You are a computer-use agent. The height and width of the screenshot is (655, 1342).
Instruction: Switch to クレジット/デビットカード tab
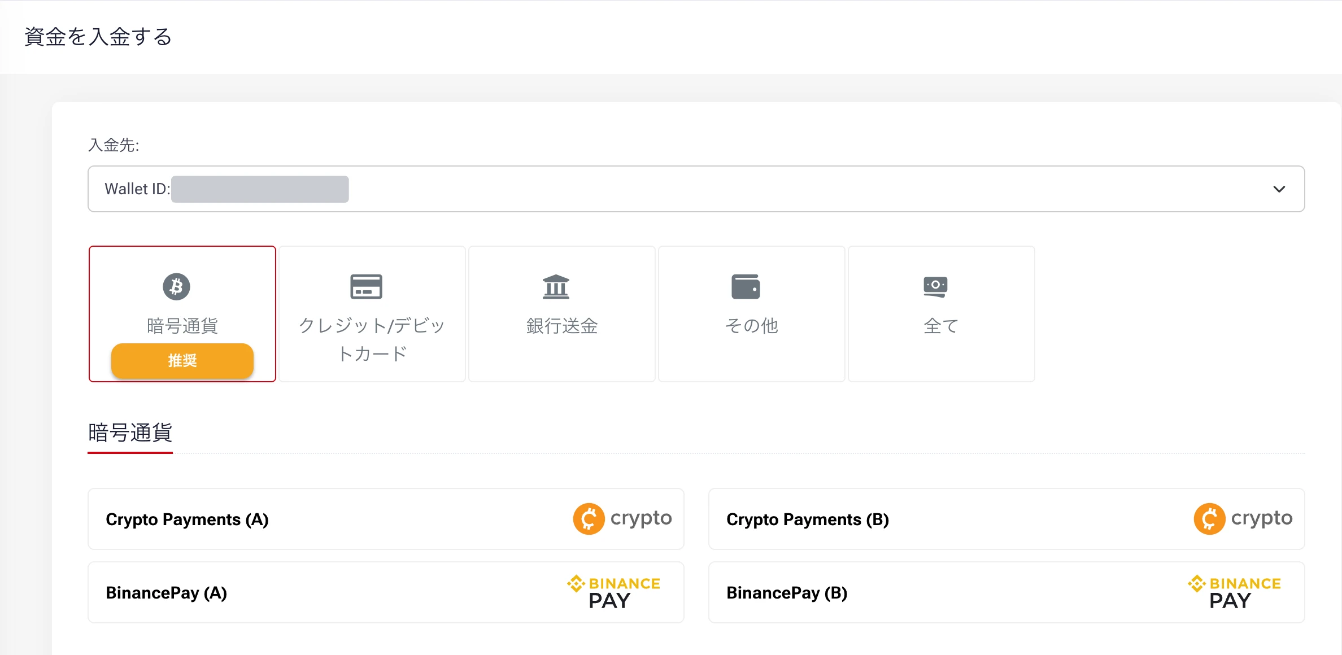(x=372, y=314)
